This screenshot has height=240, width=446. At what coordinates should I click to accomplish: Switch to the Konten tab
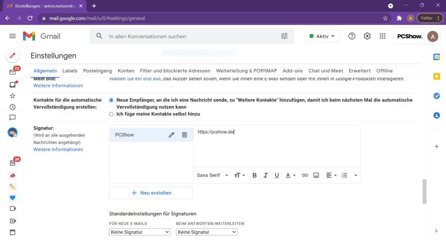click(126, 71)
